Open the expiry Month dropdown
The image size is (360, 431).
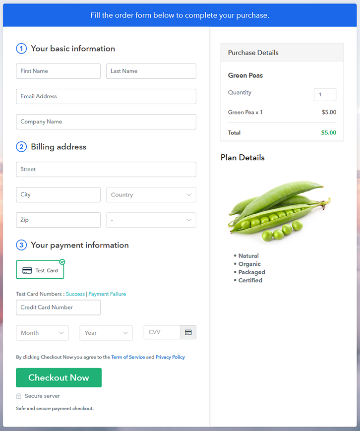tap(42, 333)
